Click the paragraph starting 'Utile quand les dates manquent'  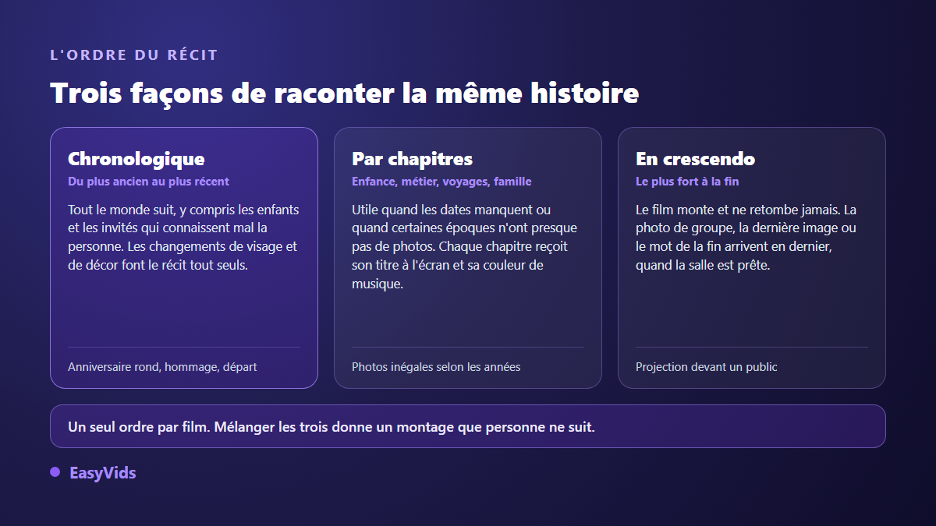466,247
